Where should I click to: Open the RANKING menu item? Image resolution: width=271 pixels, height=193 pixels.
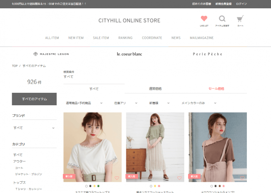(x=125, y=38)
